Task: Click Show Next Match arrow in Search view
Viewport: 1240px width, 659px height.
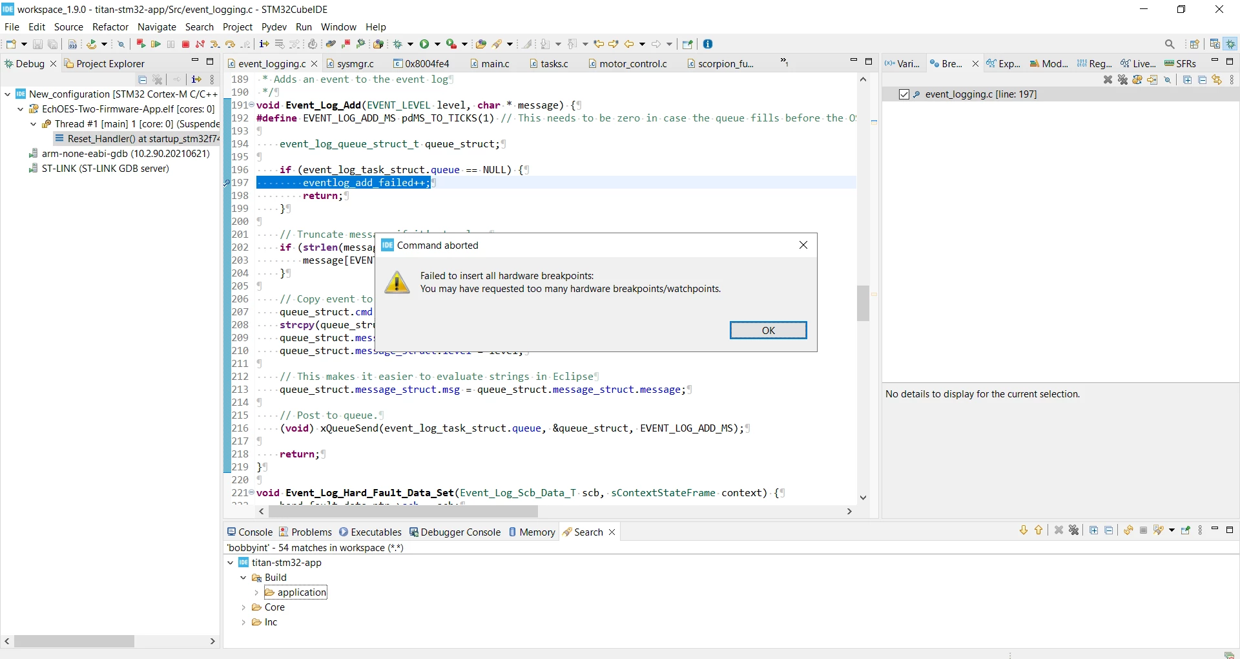Action: coord(1024,530)
